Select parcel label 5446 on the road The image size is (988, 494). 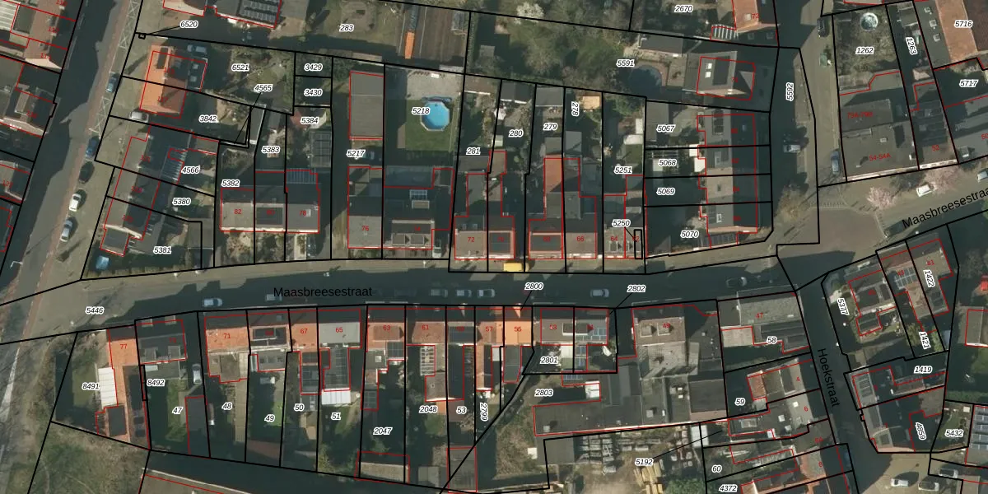pyautogui.click(x=95, y=310)
